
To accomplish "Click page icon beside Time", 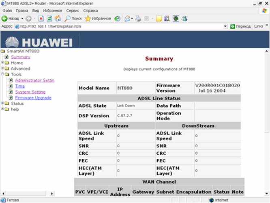I will [x=11, y=86].
